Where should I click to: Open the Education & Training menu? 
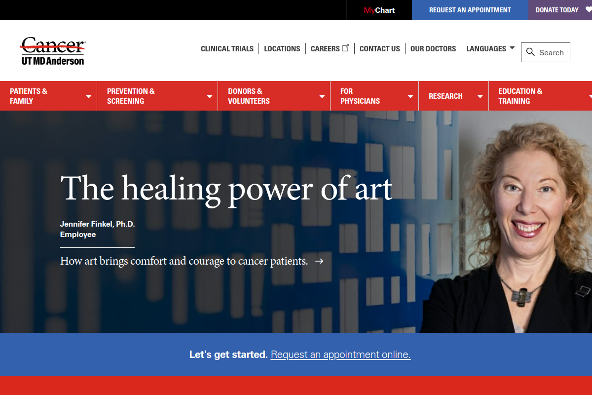[540, 96]
